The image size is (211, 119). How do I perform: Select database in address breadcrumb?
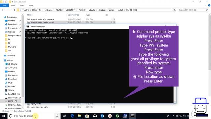pos(102,10)
